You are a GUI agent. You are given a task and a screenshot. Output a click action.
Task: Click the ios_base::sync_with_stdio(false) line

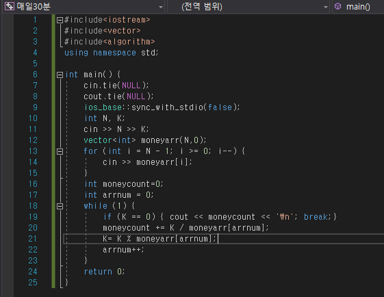coord(162,107)
